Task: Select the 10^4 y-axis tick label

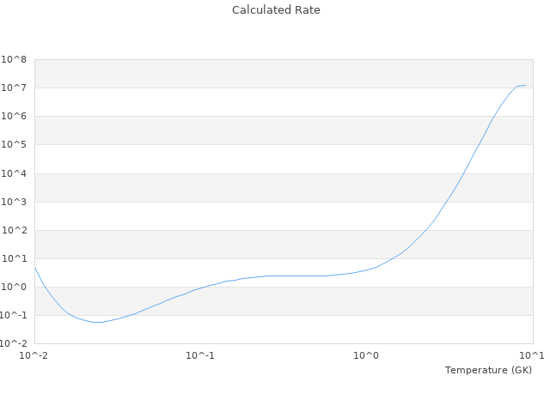Action: click(x=14, y=173)
